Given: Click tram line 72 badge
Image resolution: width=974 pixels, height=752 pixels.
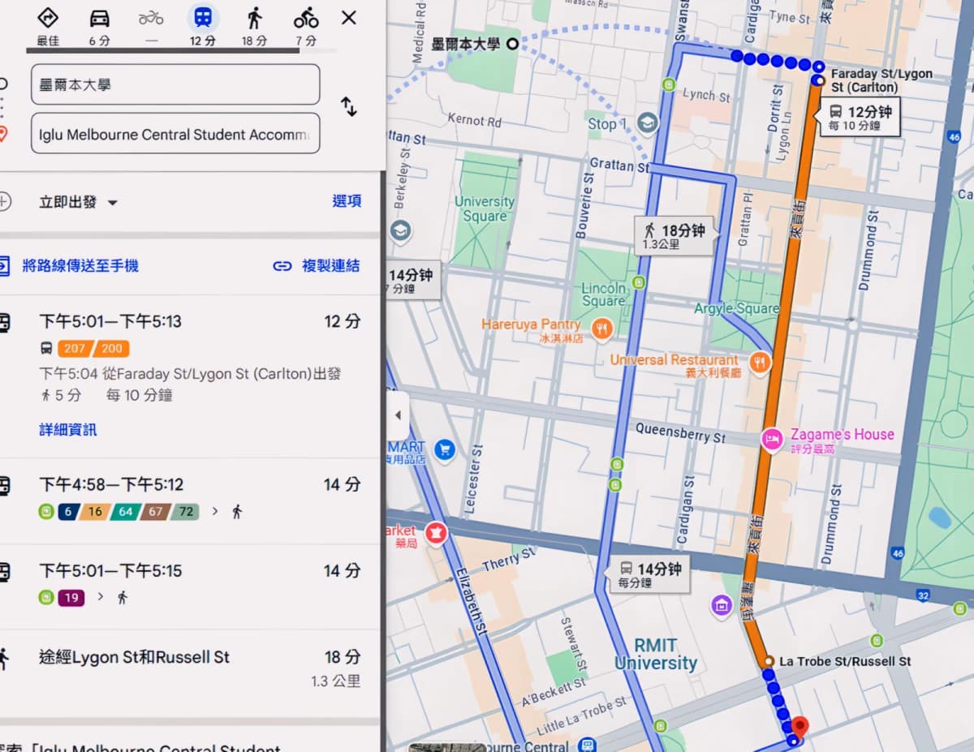Looking at the screenshot, I should [x=185, y=512].
